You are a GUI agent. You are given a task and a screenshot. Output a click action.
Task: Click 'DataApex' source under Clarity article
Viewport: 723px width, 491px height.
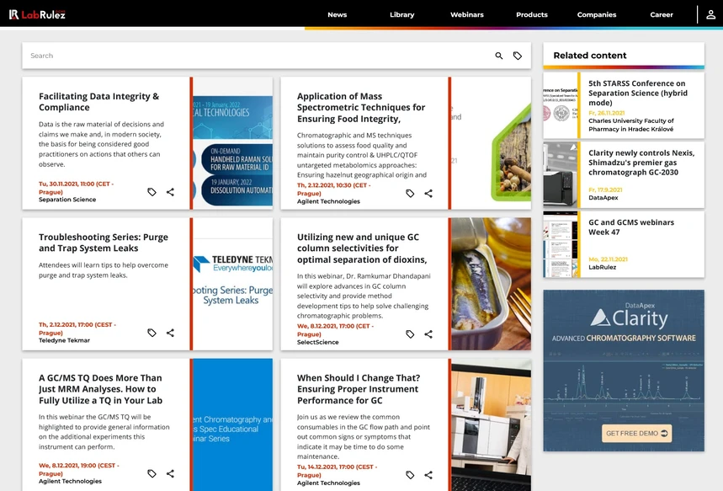[603, 198]
